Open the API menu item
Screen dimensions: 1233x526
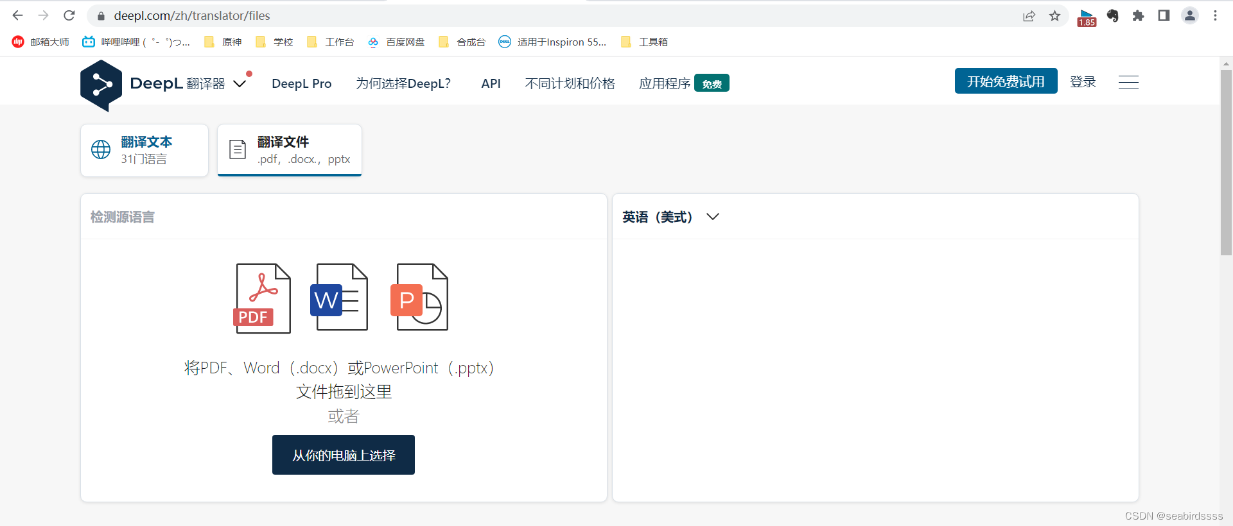coord(491,83)
